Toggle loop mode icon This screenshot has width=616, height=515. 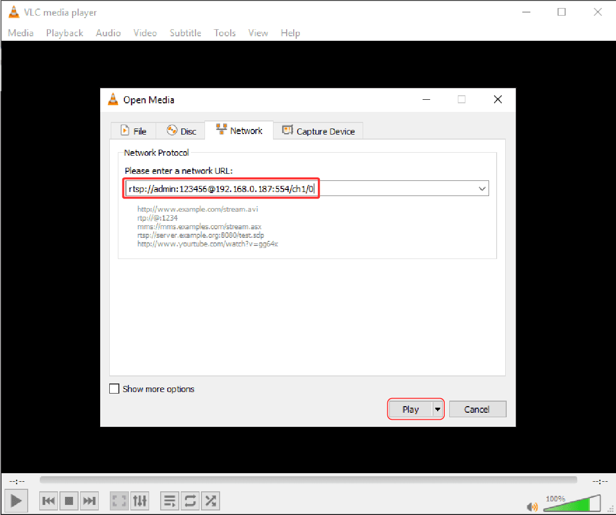point(190,500)
